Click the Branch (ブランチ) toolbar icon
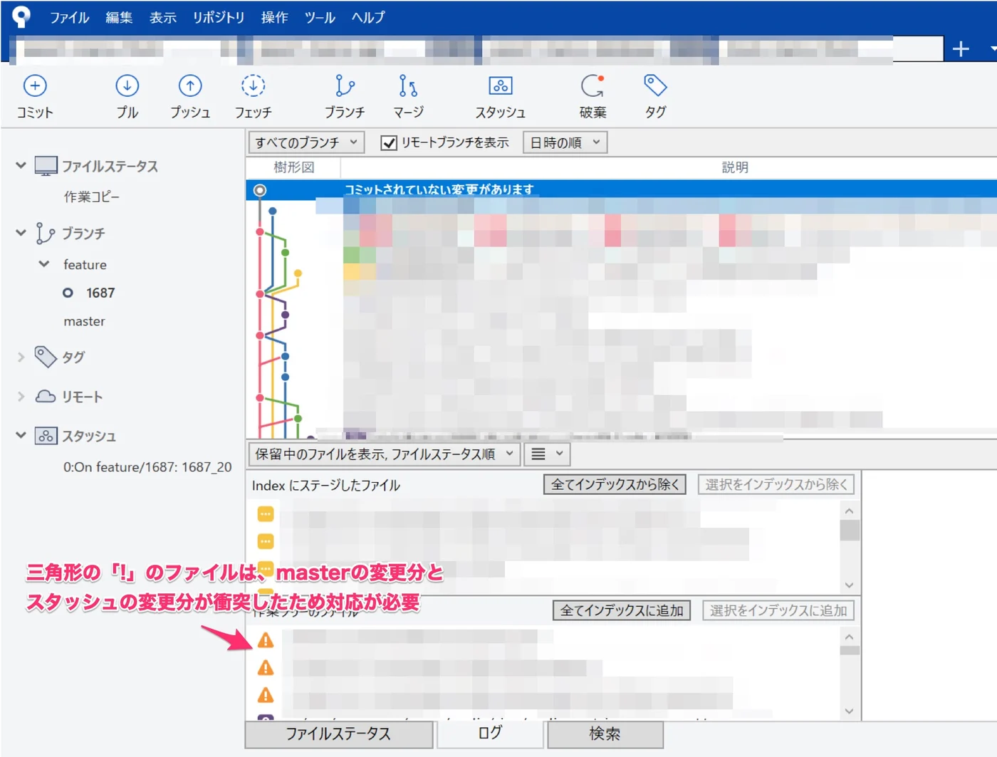997x757 pixels. [345, 86]
